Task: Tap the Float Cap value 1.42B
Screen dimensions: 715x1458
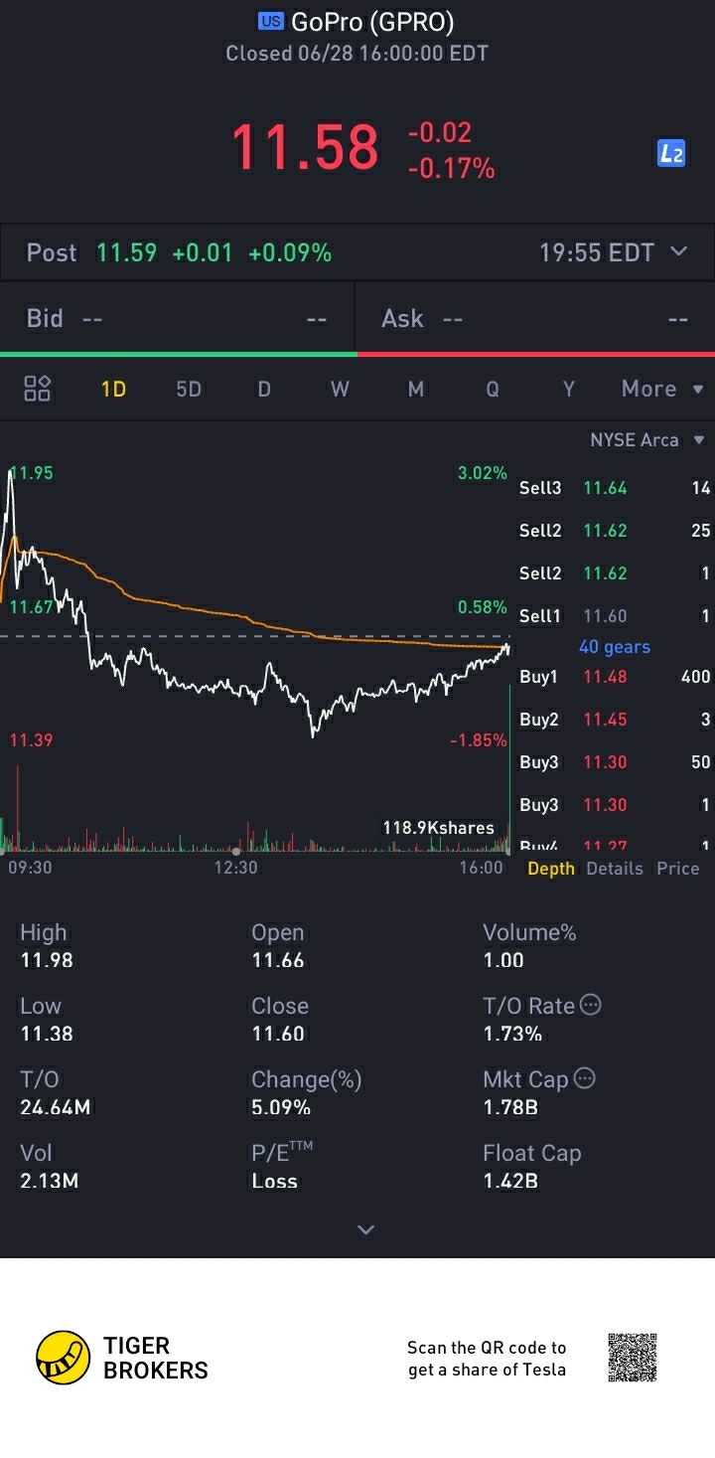Action: tap(510, 1181)
